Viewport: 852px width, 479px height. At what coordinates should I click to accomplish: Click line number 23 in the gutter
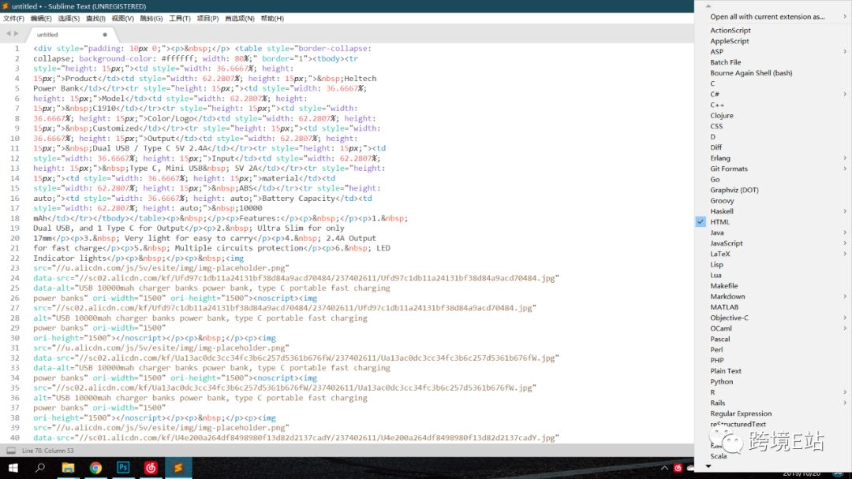15,268
